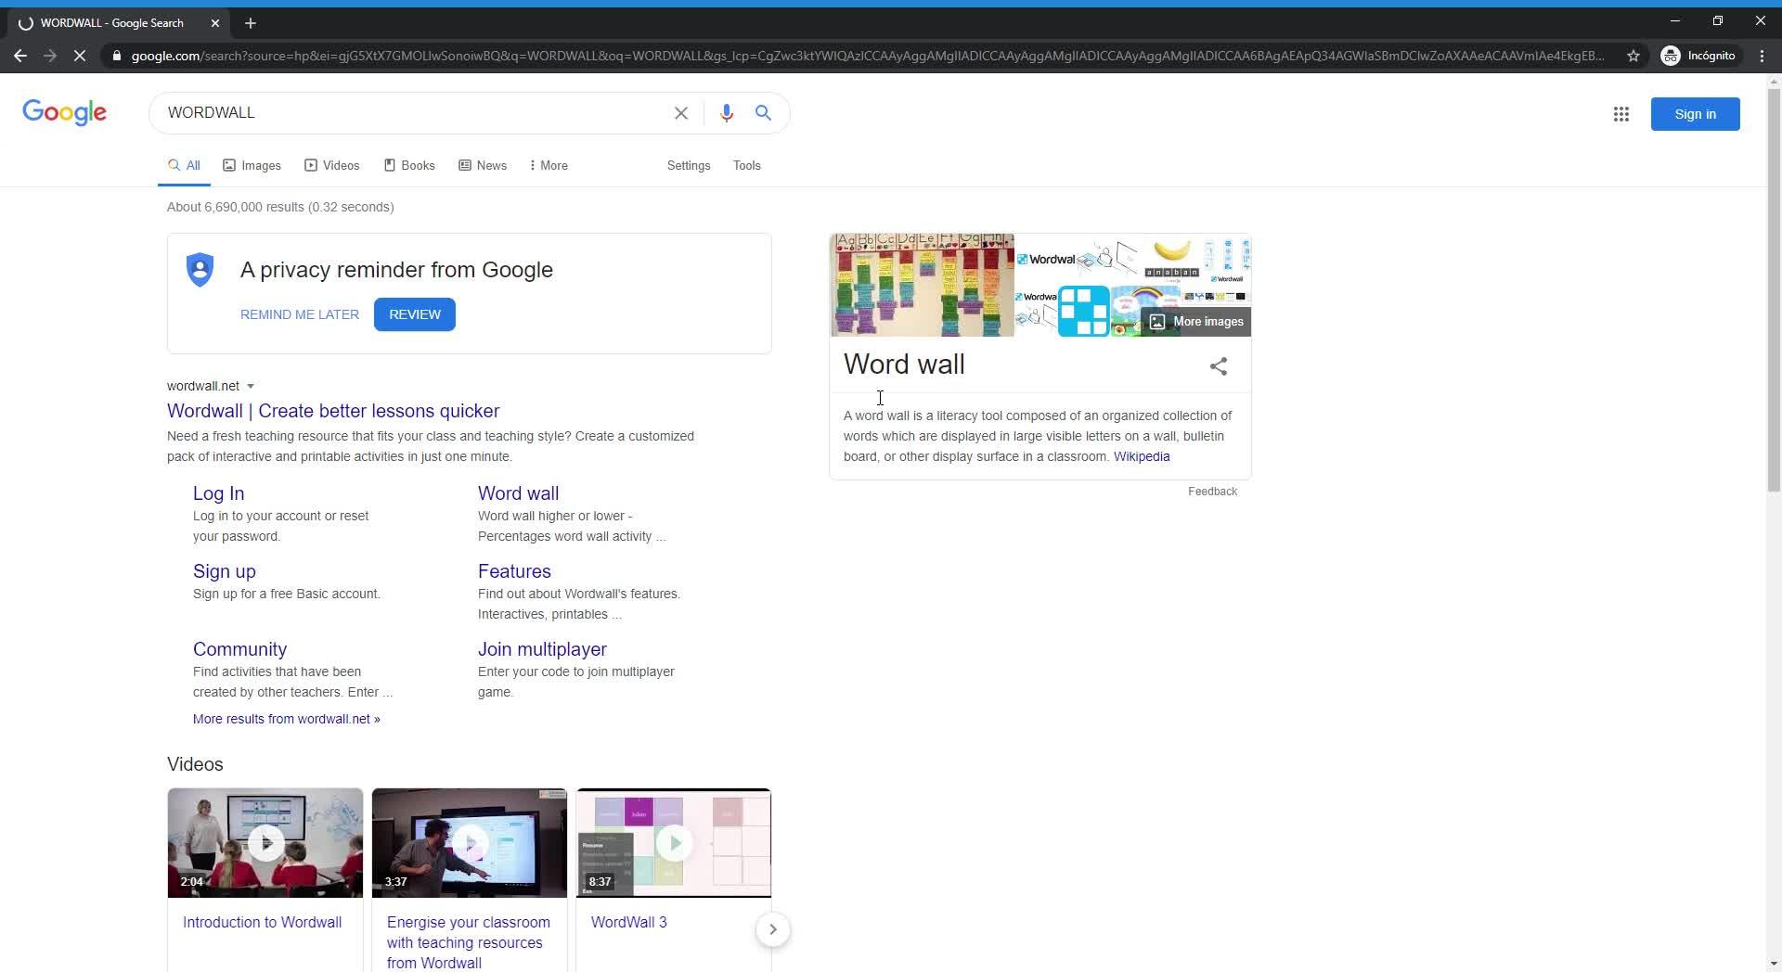View site information padlock
The width and height of the screenshot is (1782, 972).
tap(116, 56)
